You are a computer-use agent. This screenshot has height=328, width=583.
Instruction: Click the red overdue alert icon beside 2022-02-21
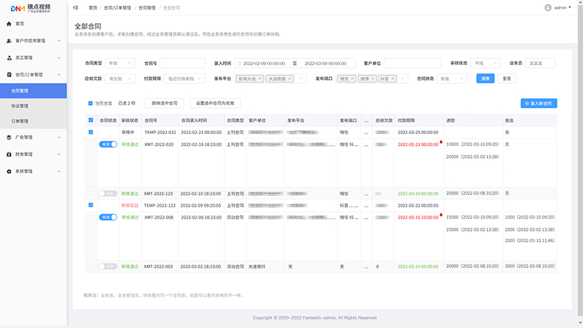click(441, 141)
